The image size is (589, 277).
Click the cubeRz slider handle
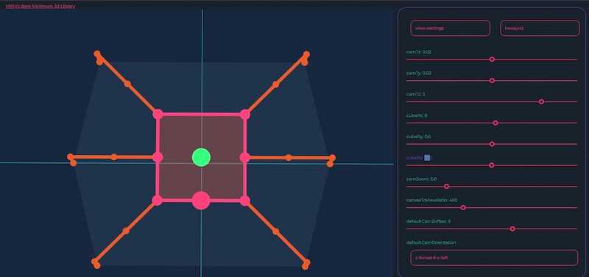(491, 165)
